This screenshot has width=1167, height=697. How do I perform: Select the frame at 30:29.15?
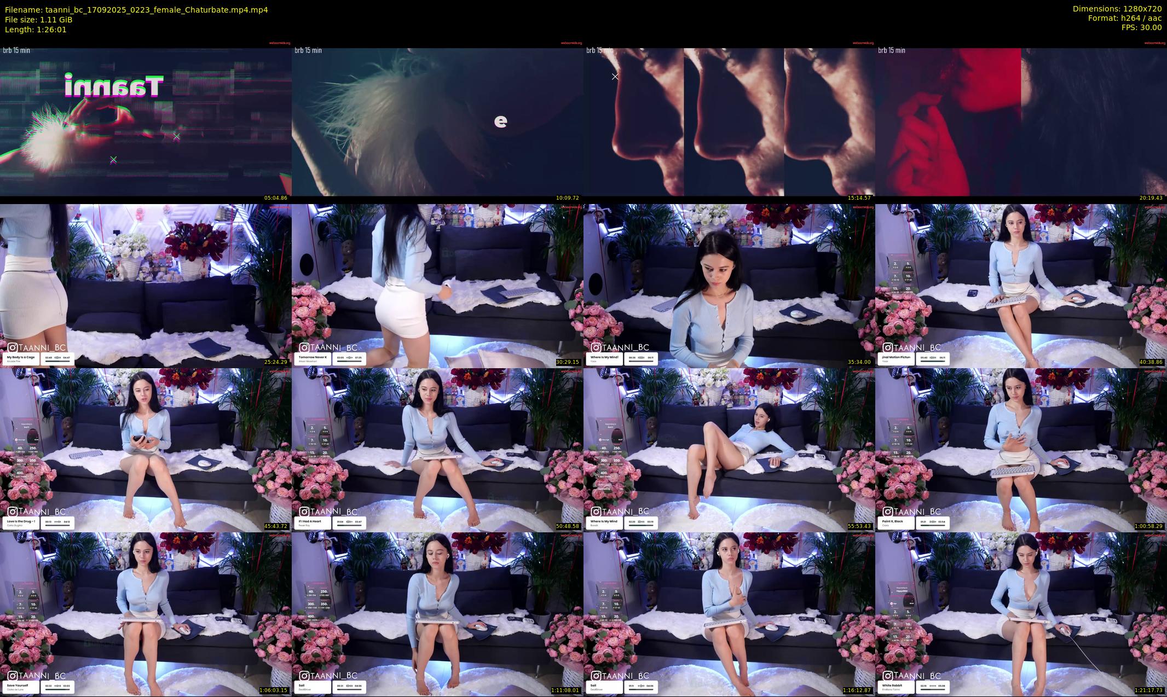(x=437, y=286)
